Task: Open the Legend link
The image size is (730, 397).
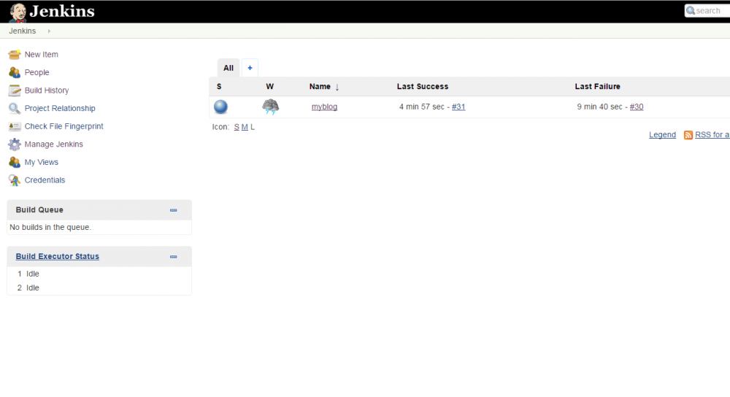Action: [662, 134]
